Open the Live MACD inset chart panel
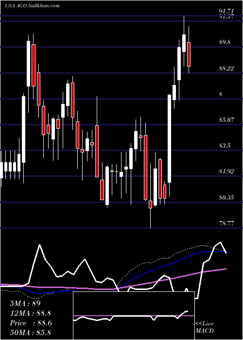This screenshot has width=243, height=340. click(x=134, y=316)
